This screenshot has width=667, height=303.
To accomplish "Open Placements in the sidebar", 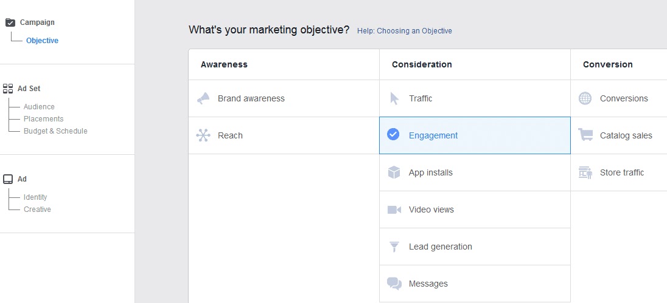I will pyautogui.click(x=43, y=119).
